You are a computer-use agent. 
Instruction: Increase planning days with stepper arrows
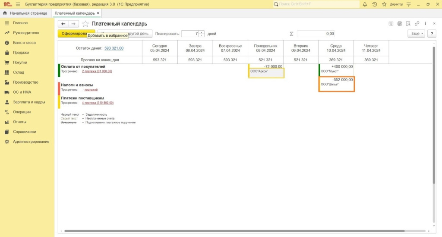tap(202, 32)
